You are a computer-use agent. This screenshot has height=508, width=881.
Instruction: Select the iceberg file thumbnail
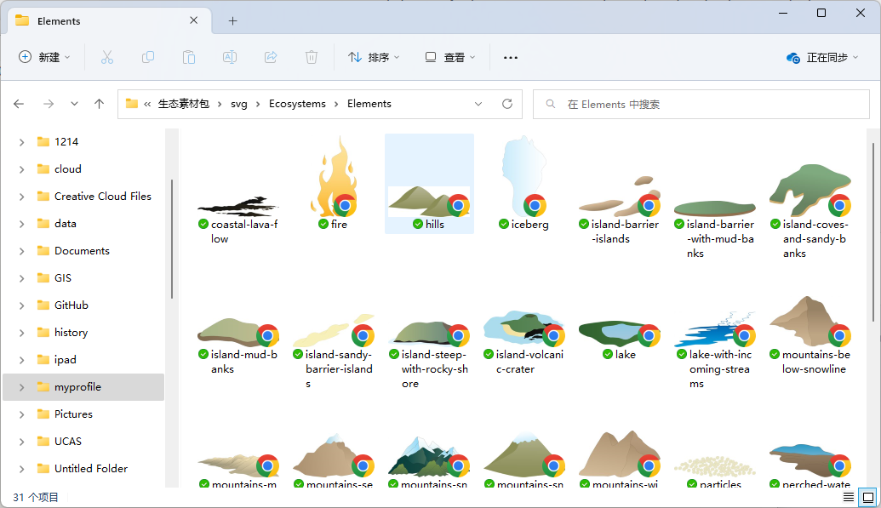click(523, 176)
